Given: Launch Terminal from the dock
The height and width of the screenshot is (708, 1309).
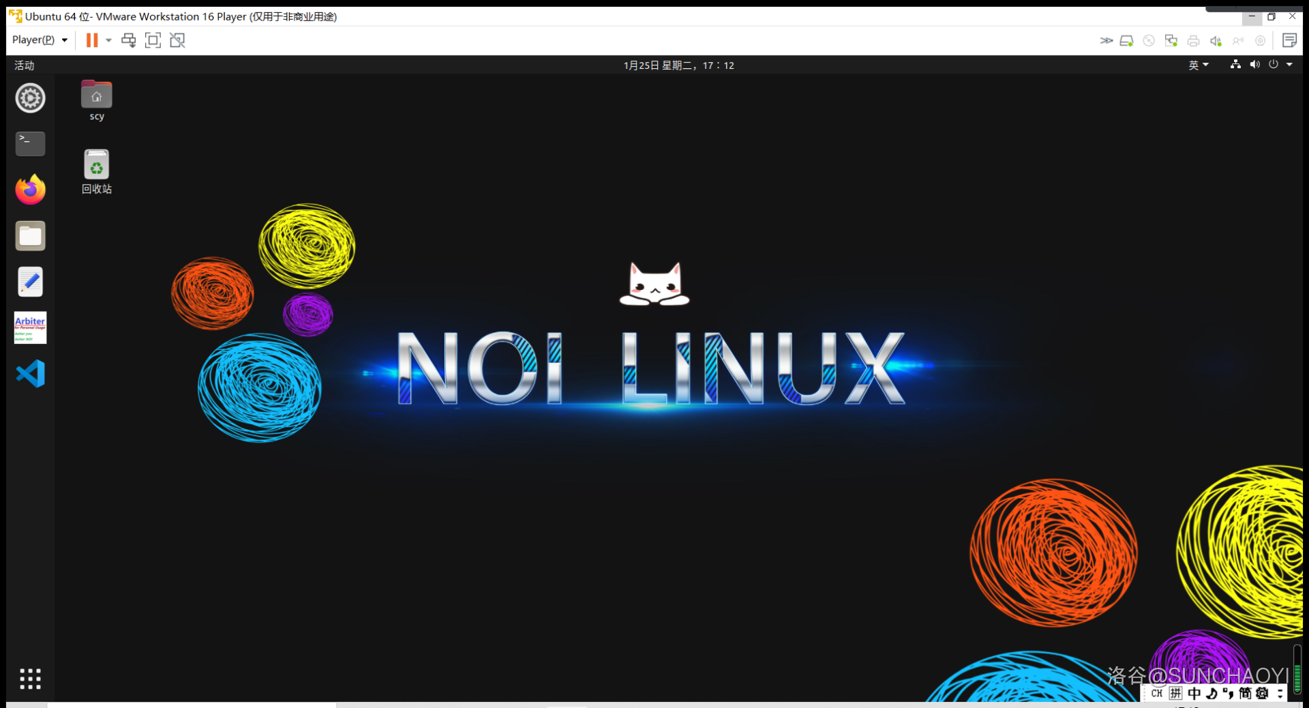Looking at the screenshot, I should coord(30,144).
